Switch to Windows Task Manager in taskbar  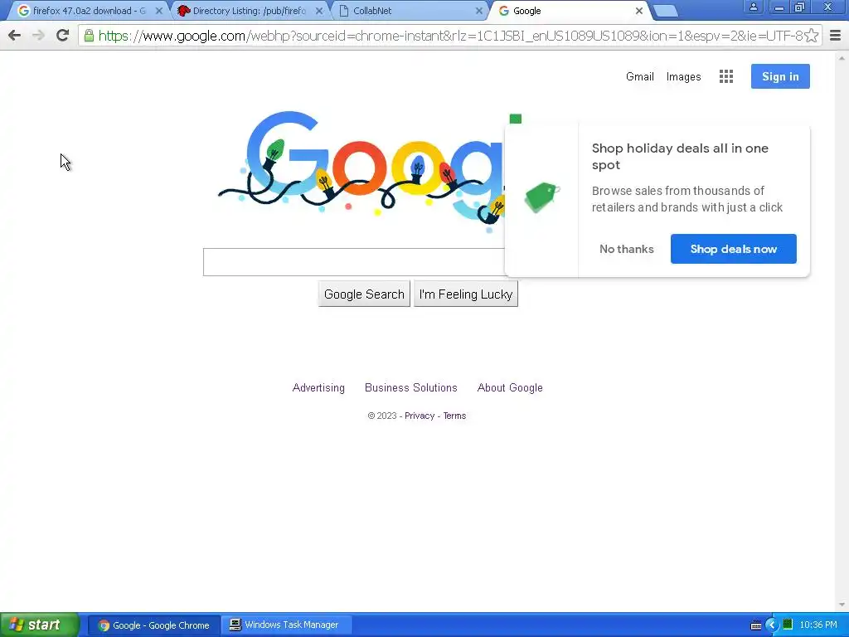pos(287,625)
